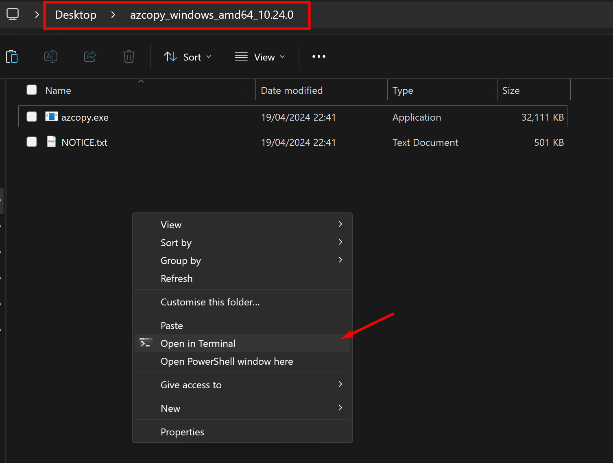Tick the checkbox beside NOTICE.txt

[32, 142]
